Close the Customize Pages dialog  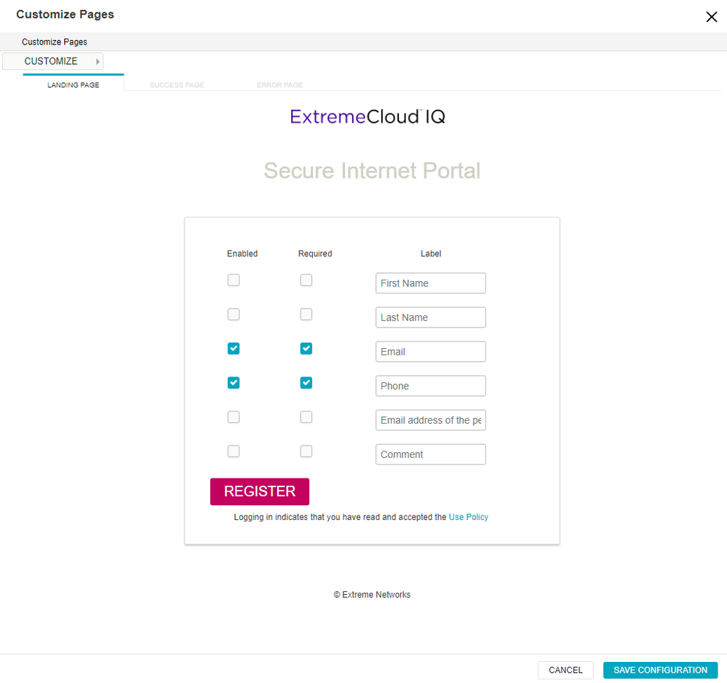coord(711,17)
